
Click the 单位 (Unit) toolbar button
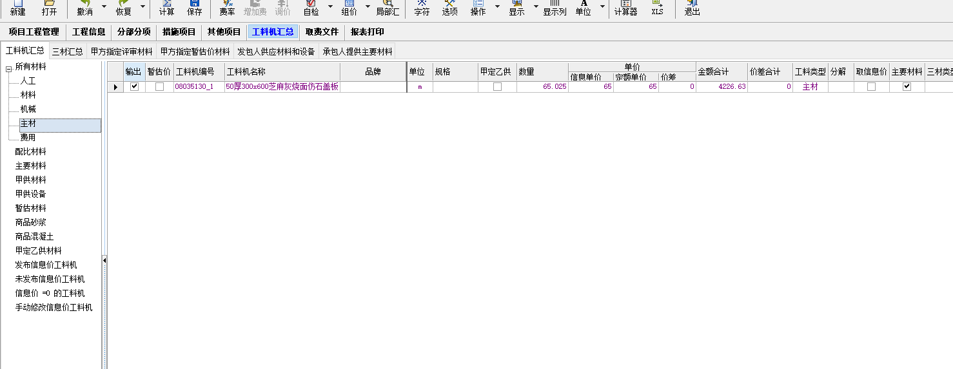point(584,8)
